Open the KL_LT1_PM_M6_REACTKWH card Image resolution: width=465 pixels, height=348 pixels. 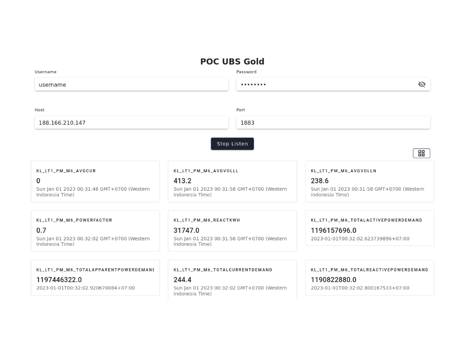click(232, 231)
